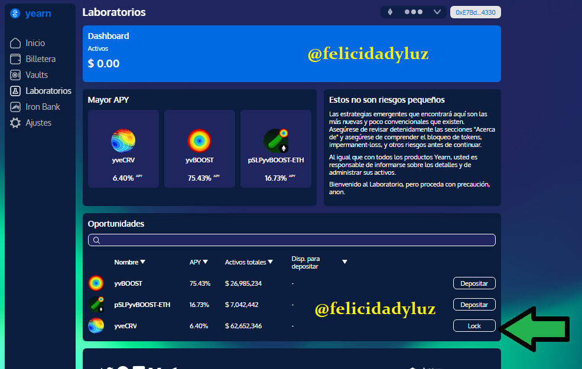Click the yearn brand name link
This screenshot has width=582, height=369.
coord(38,14)
